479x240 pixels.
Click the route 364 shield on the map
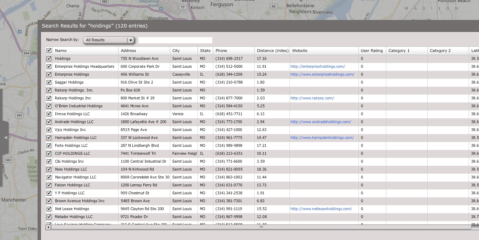[27, 53]
